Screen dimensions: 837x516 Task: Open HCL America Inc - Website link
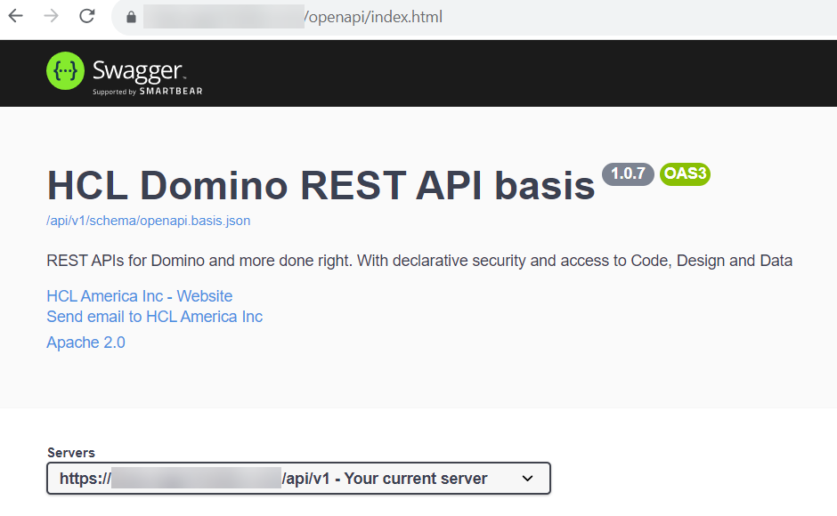[139, 295]
